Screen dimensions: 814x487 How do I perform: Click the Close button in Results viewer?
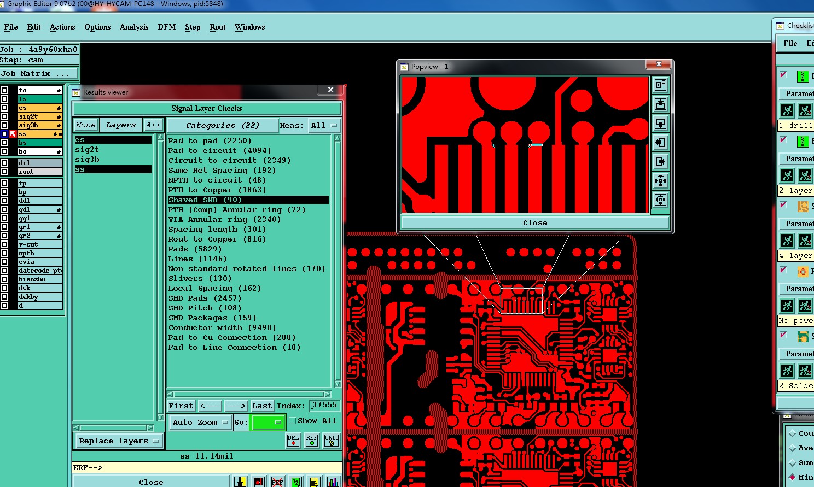pos(151,482)
